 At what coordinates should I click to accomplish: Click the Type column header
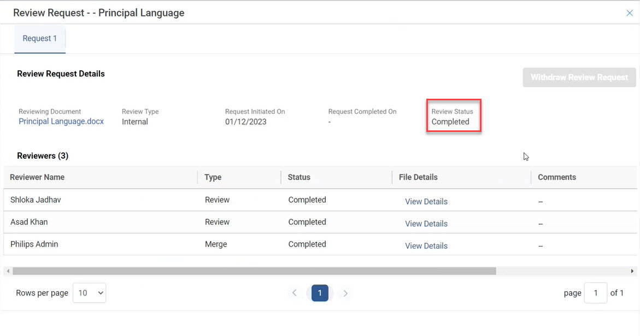point(213,177)
